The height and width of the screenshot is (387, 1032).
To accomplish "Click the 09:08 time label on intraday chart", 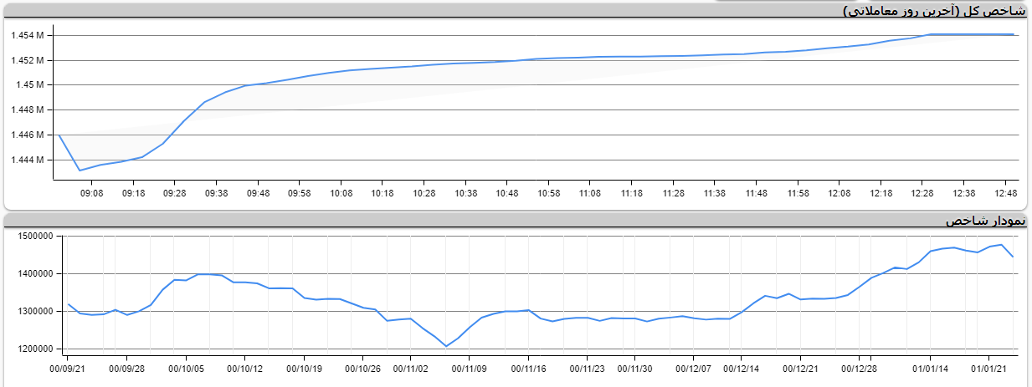I will pos(91,193).
